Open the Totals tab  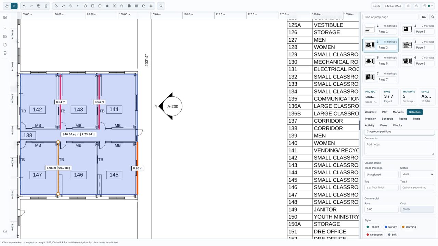416,119
